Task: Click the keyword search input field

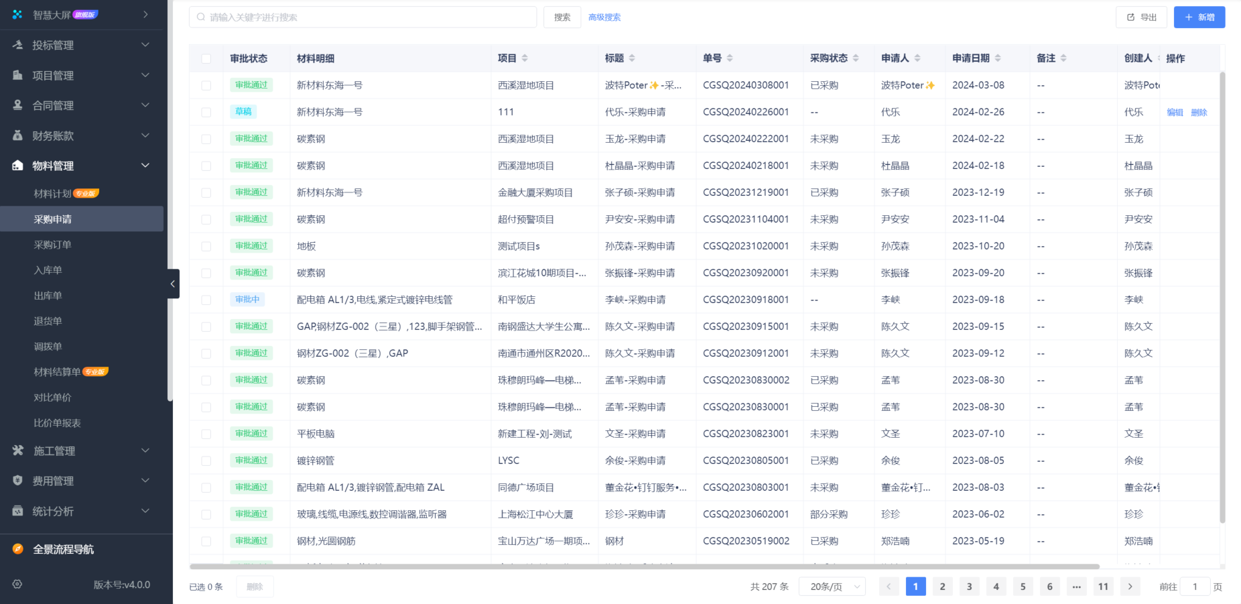Action: (362, 17)
